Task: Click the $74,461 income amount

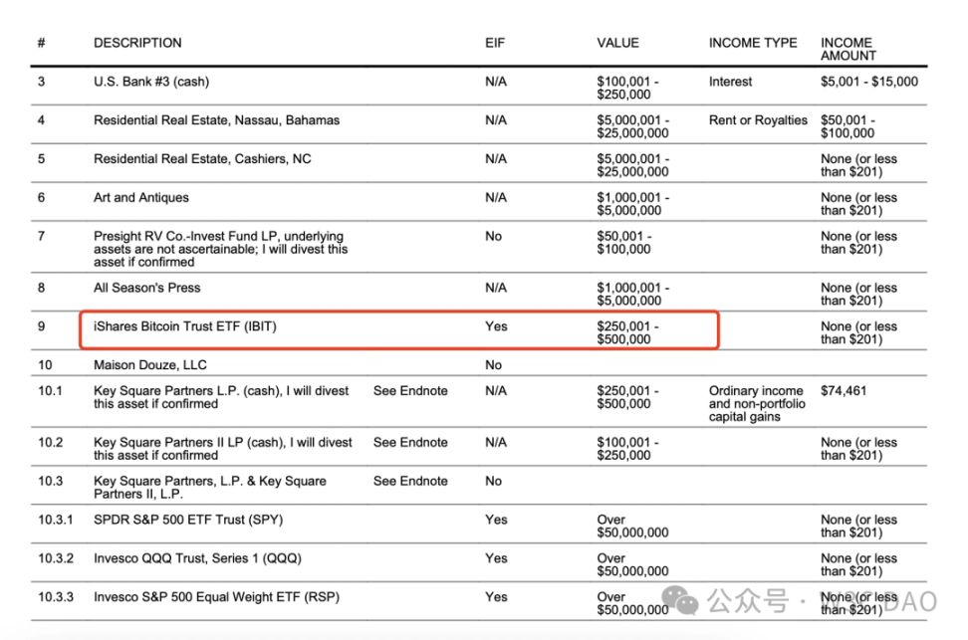Action: pos(844,391)
